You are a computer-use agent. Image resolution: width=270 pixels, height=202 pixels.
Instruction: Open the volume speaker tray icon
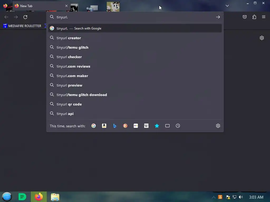[241, 197]
